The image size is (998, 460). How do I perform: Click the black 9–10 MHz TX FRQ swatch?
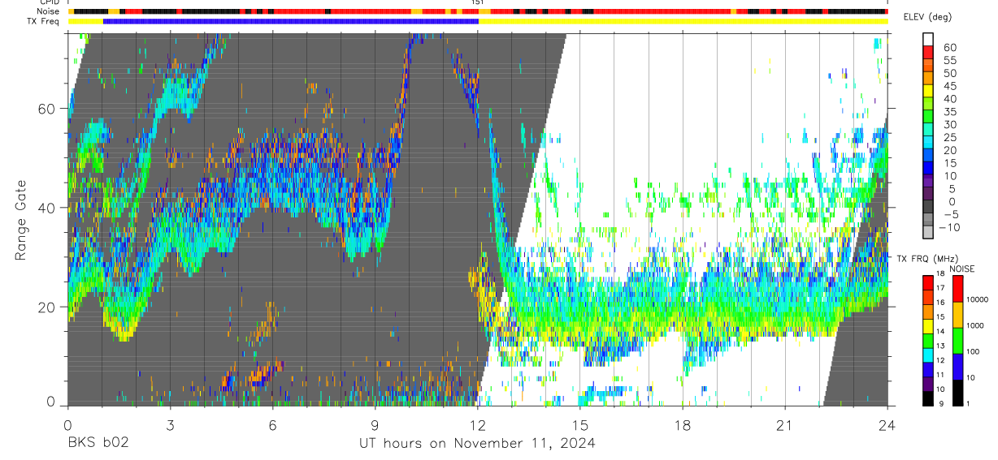tap(928, 398)
